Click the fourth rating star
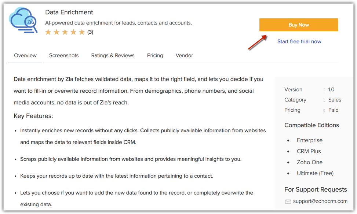This screenshot has height=214, width=357. click(73, 32)
